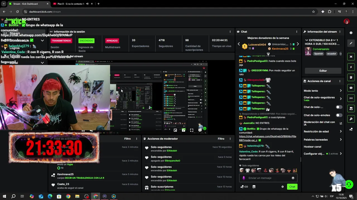Image resolution: width=357 pixels, height=200 pixels.
Task: Toggle the stream preview widget icon in the sidebar
Action: (x=351, y=57)
